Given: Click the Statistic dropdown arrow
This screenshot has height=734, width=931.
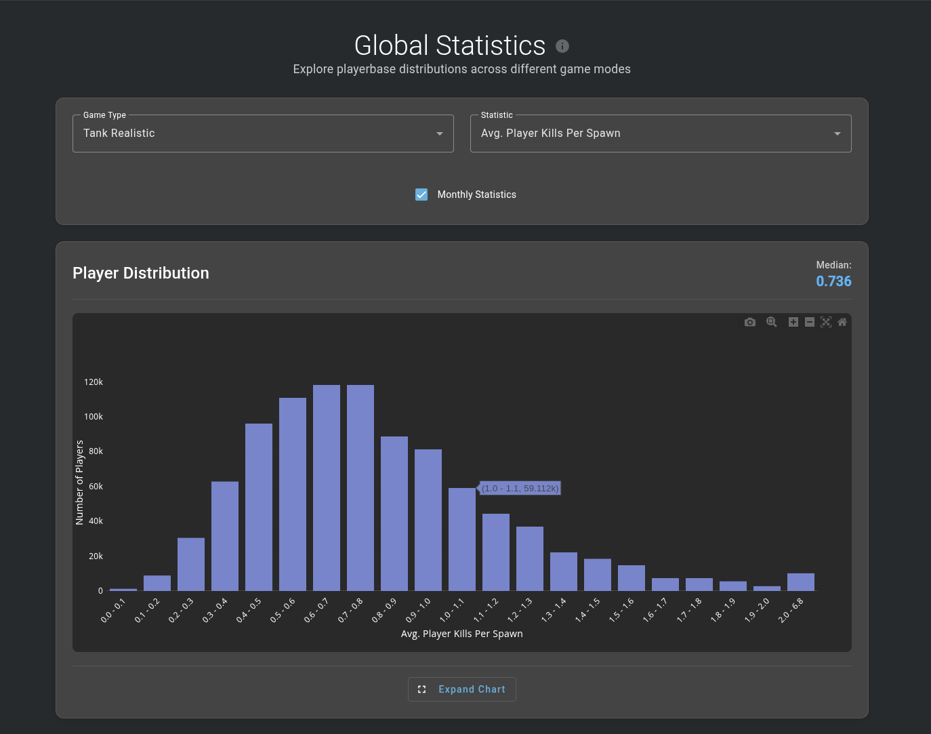Looking at the screenshot, I should [837, 134].
